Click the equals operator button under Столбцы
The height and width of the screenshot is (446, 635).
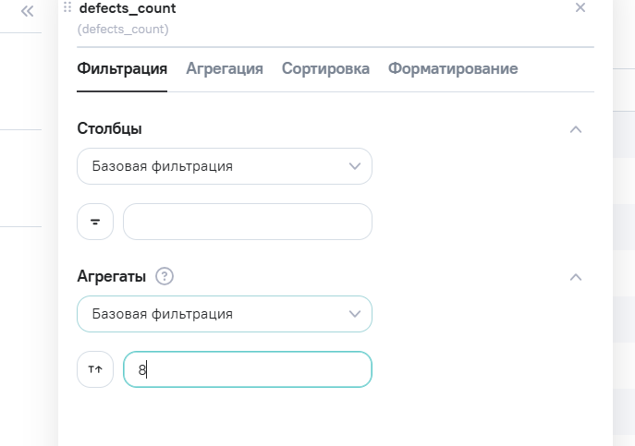pos(95,222)
